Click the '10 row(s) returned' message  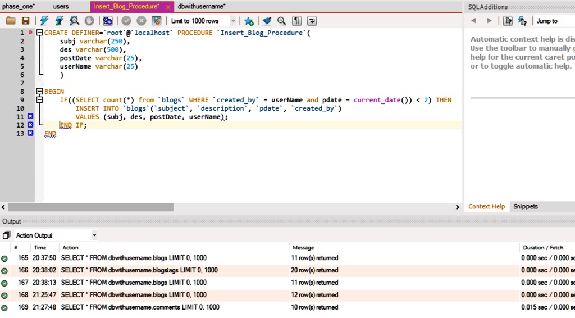(314, 307)
